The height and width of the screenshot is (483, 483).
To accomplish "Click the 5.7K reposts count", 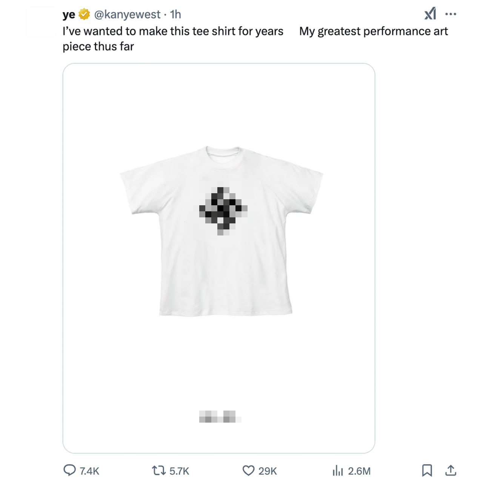I will pos(179,471).
